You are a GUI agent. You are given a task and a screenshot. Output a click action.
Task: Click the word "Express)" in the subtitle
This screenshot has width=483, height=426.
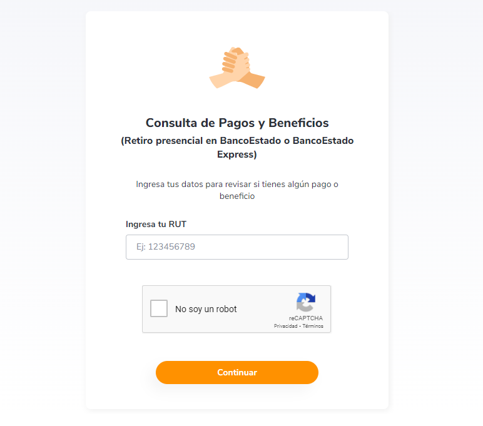pos(237,154)
